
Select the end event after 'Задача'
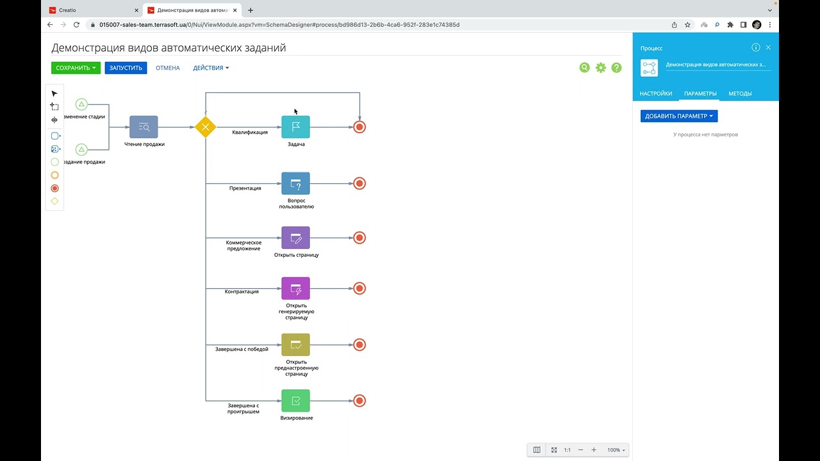360,127
